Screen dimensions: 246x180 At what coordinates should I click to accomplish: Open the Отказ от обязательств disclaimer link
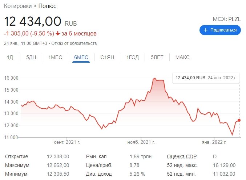pos(74,43)
